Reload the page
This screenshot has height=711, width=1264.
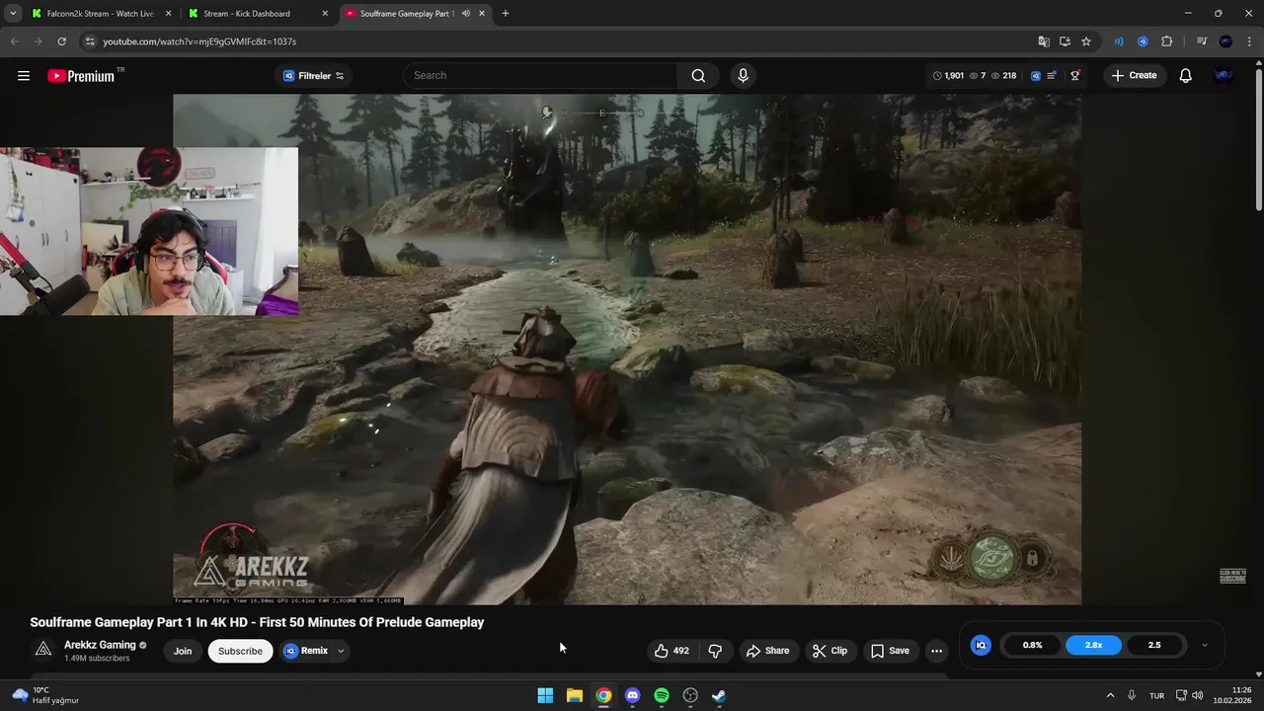point(61,41)
